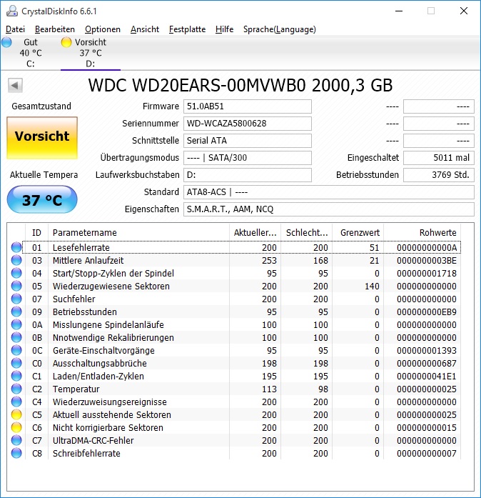Select the Aktuell ausstehende Sektoren row text
Image resolution: width=481 pixels, height=498 pixels.
click(x=111, y=415)
